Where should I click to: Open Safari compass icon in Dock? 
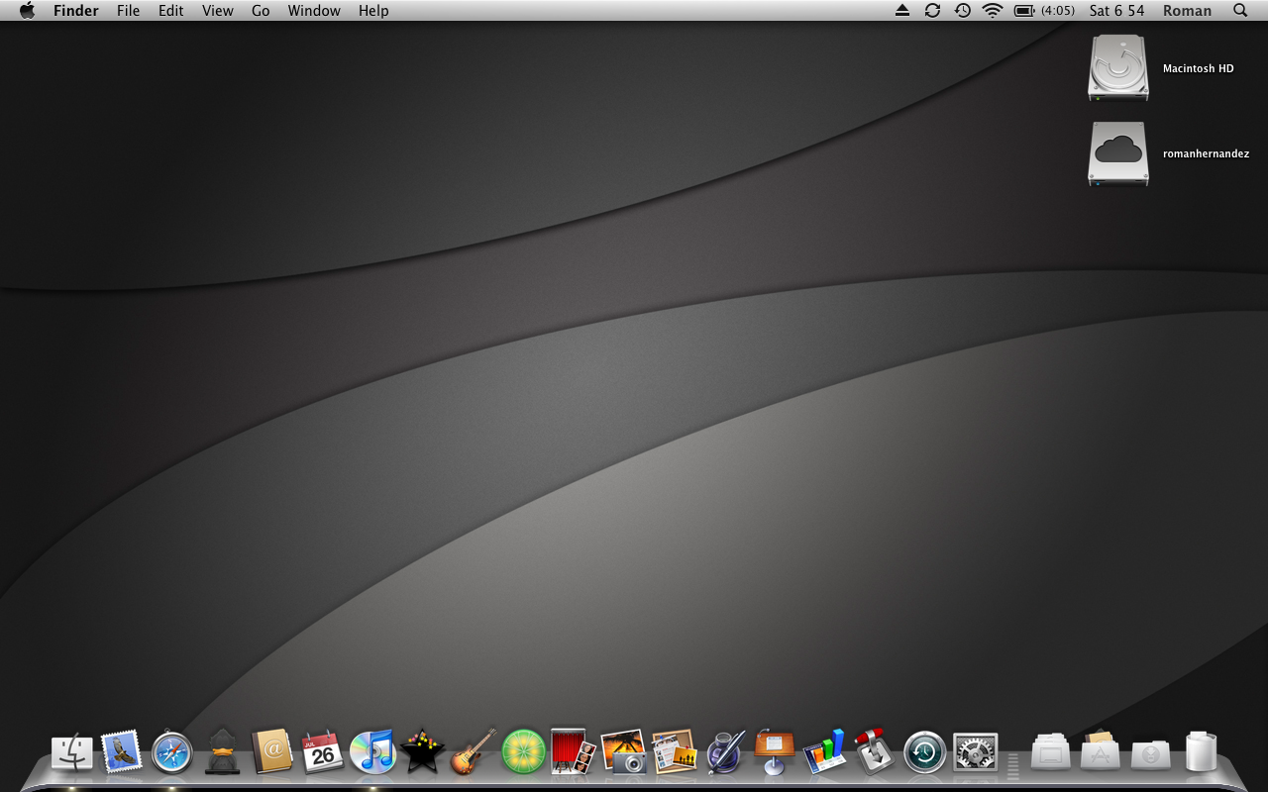coord(172,753)
